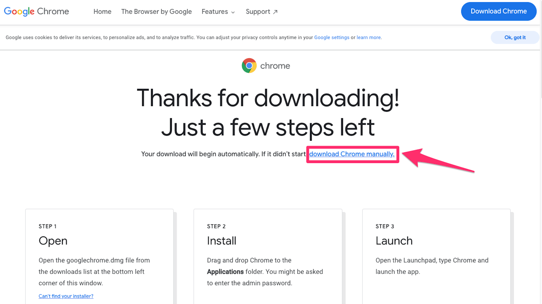
Task: Click the Open step heading
Action: [53, 241]
